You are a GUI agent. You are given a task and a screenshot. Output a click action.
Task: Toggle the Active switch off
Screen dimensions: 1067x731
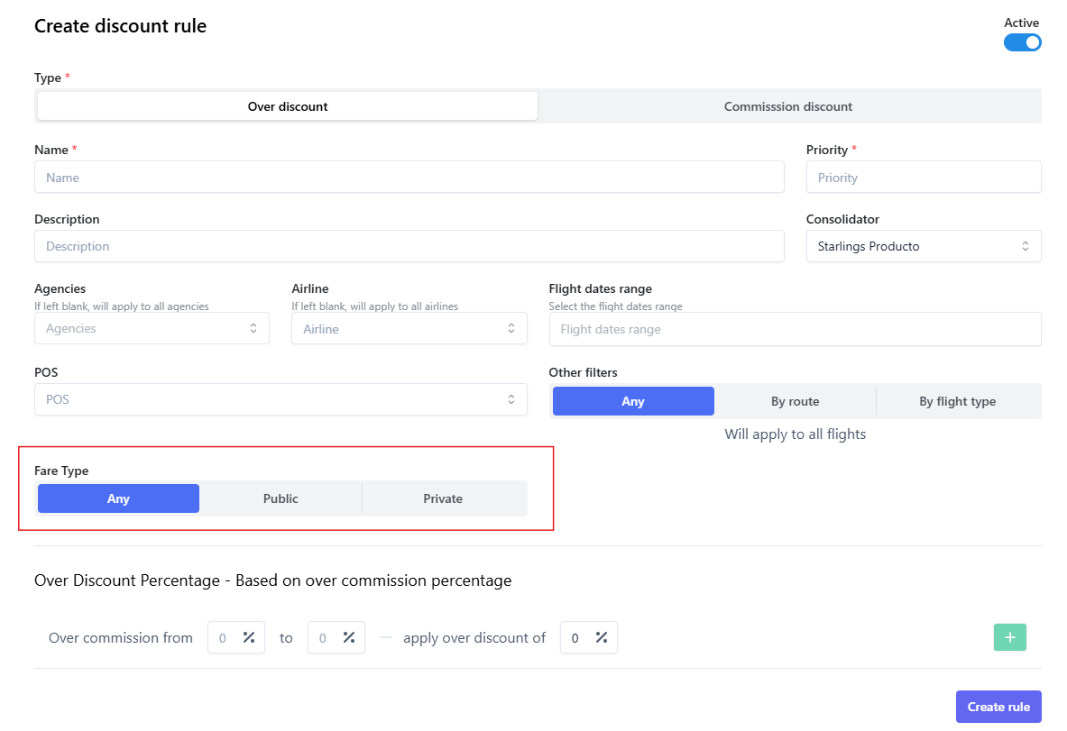[x=1022, y=42]
